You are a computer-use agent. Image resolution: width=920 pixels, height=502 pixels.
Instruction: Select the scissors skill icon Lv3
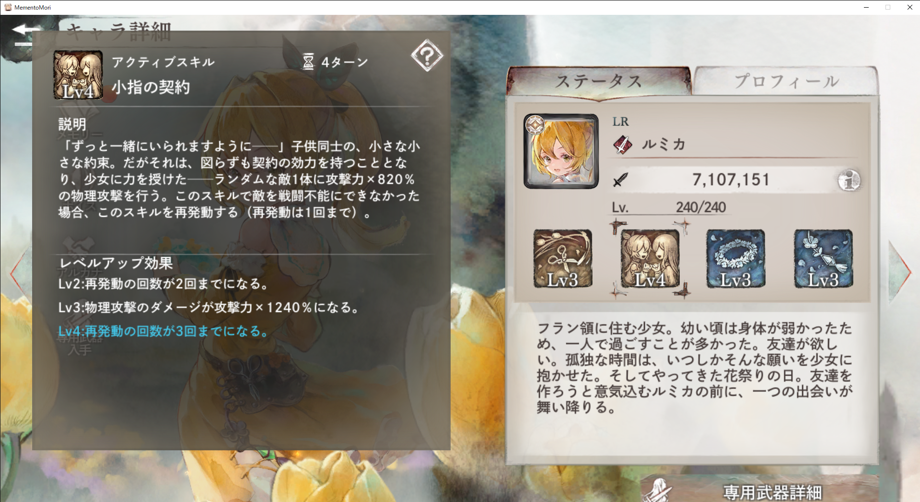point(563,259)
